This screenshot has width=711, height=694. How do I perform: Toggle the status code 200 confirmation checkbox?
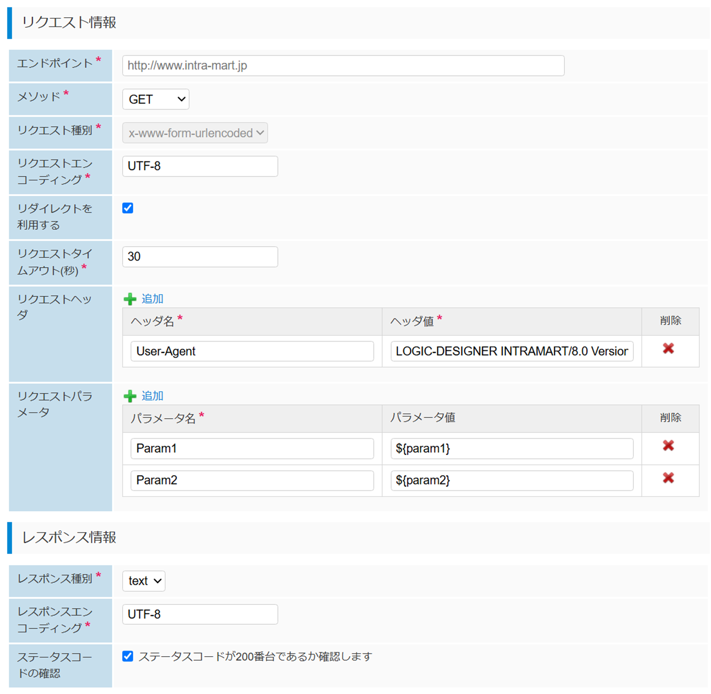(128, 656)
